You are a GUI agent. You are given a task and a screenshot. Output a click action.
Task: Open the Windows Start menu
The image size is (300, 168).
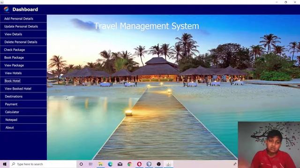5,164
